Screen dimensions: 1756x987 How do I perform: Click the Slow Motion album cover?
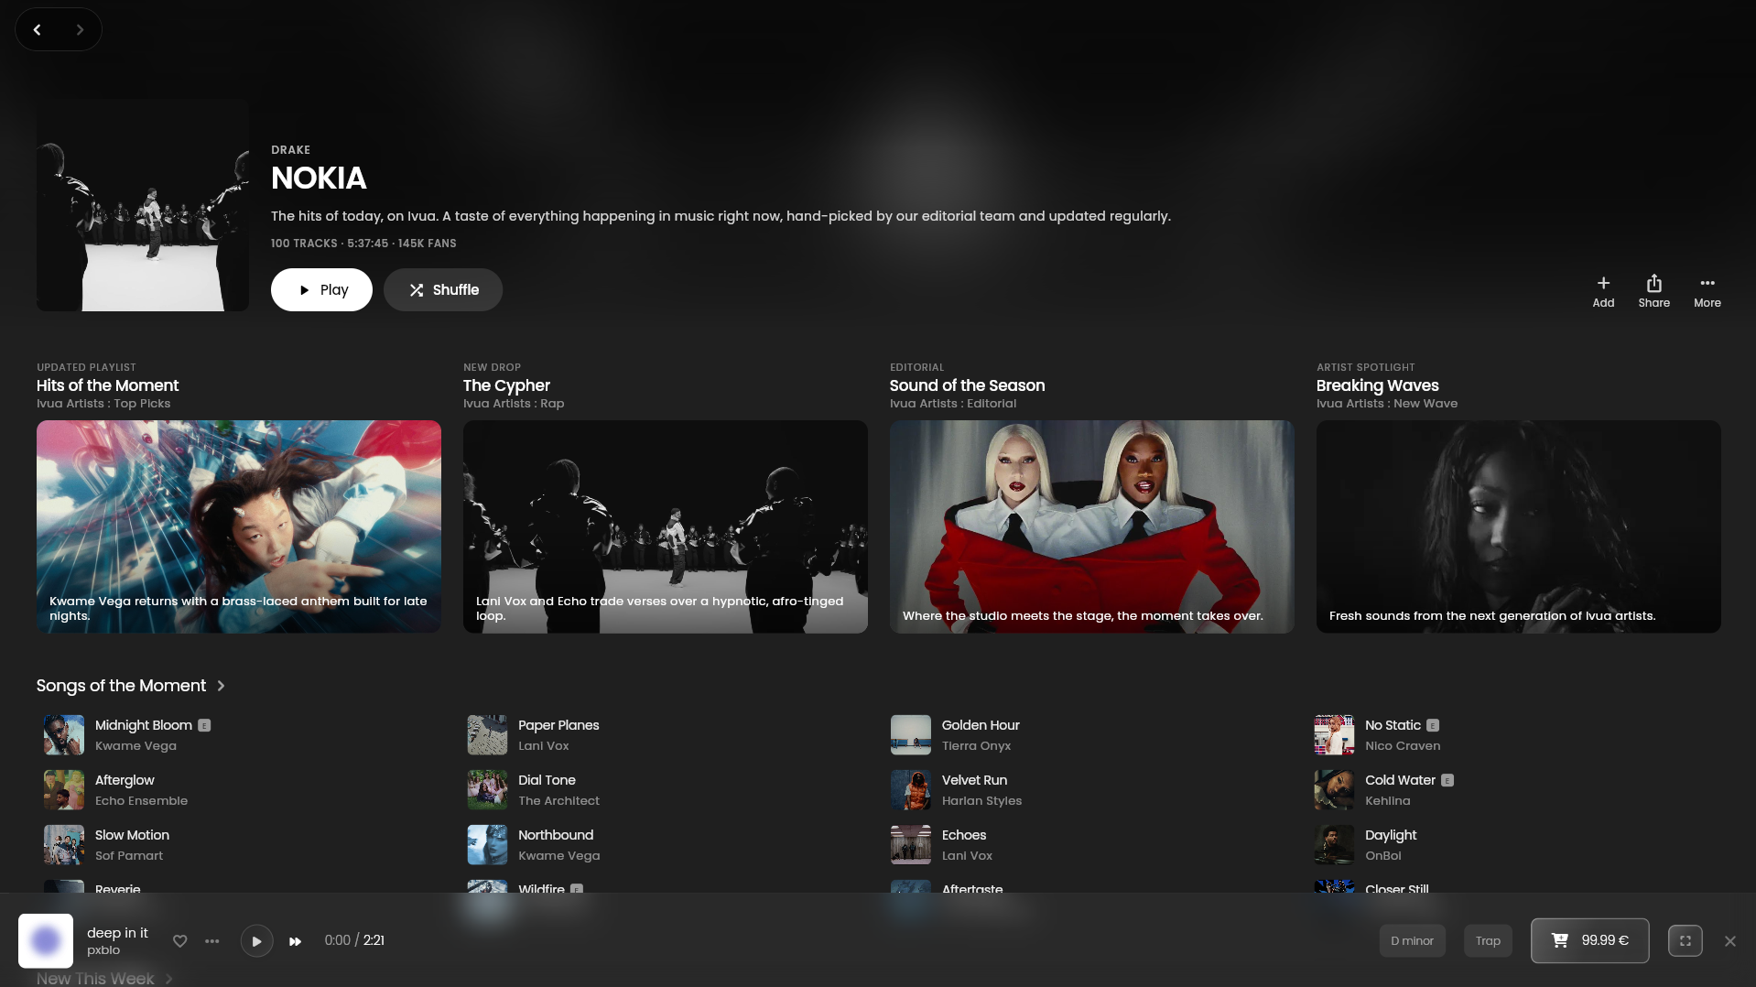64,845
